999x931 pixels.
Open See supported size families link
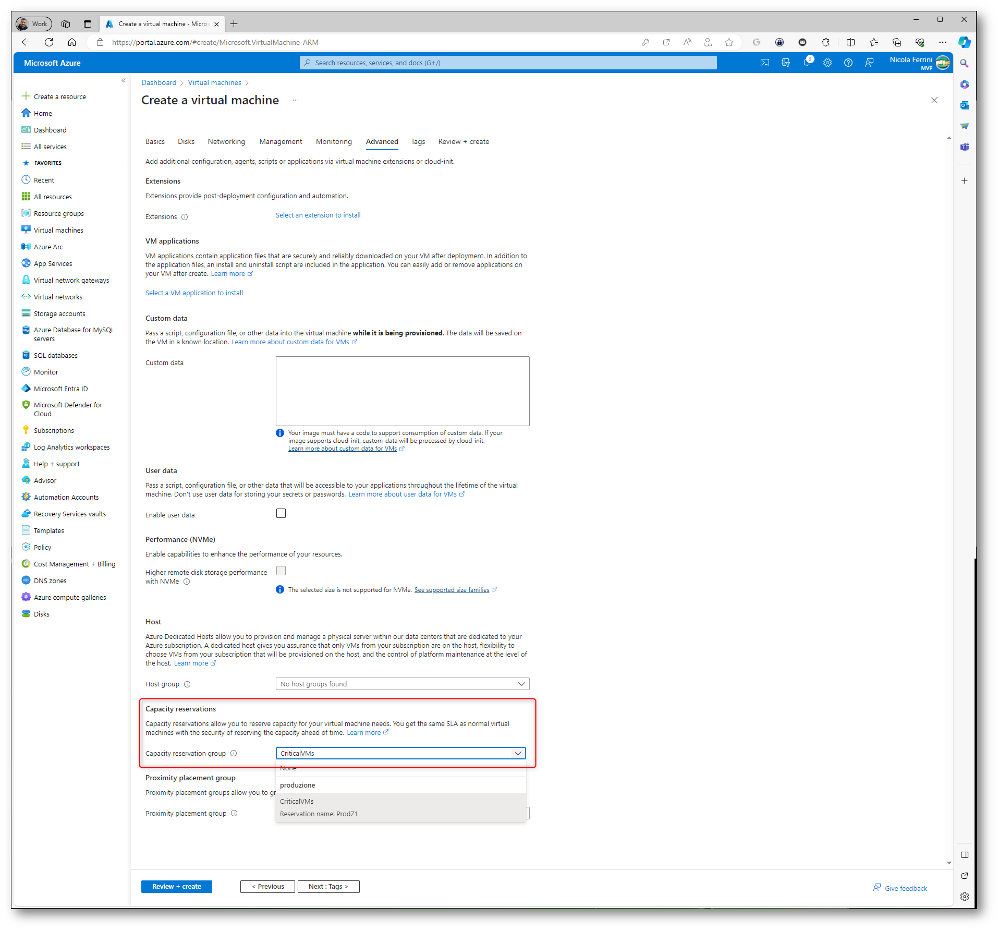pos(452,590)
